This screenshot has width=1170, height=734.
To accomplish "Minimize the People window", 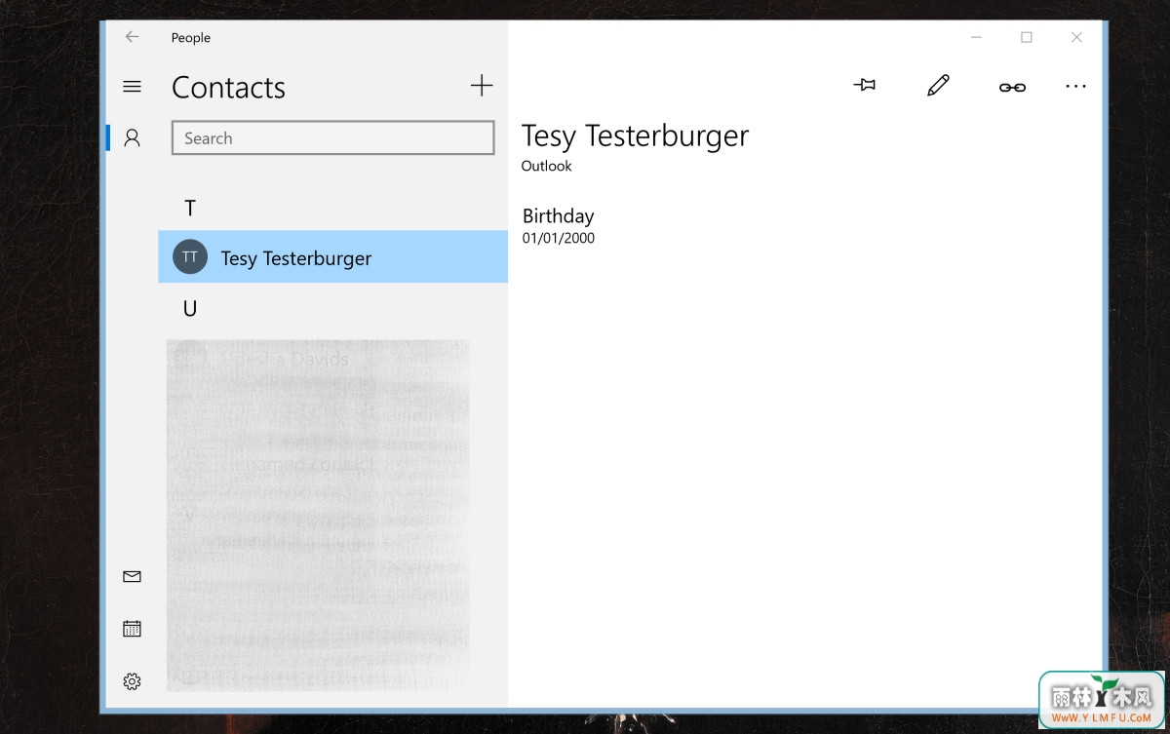I will pos(977,37).
